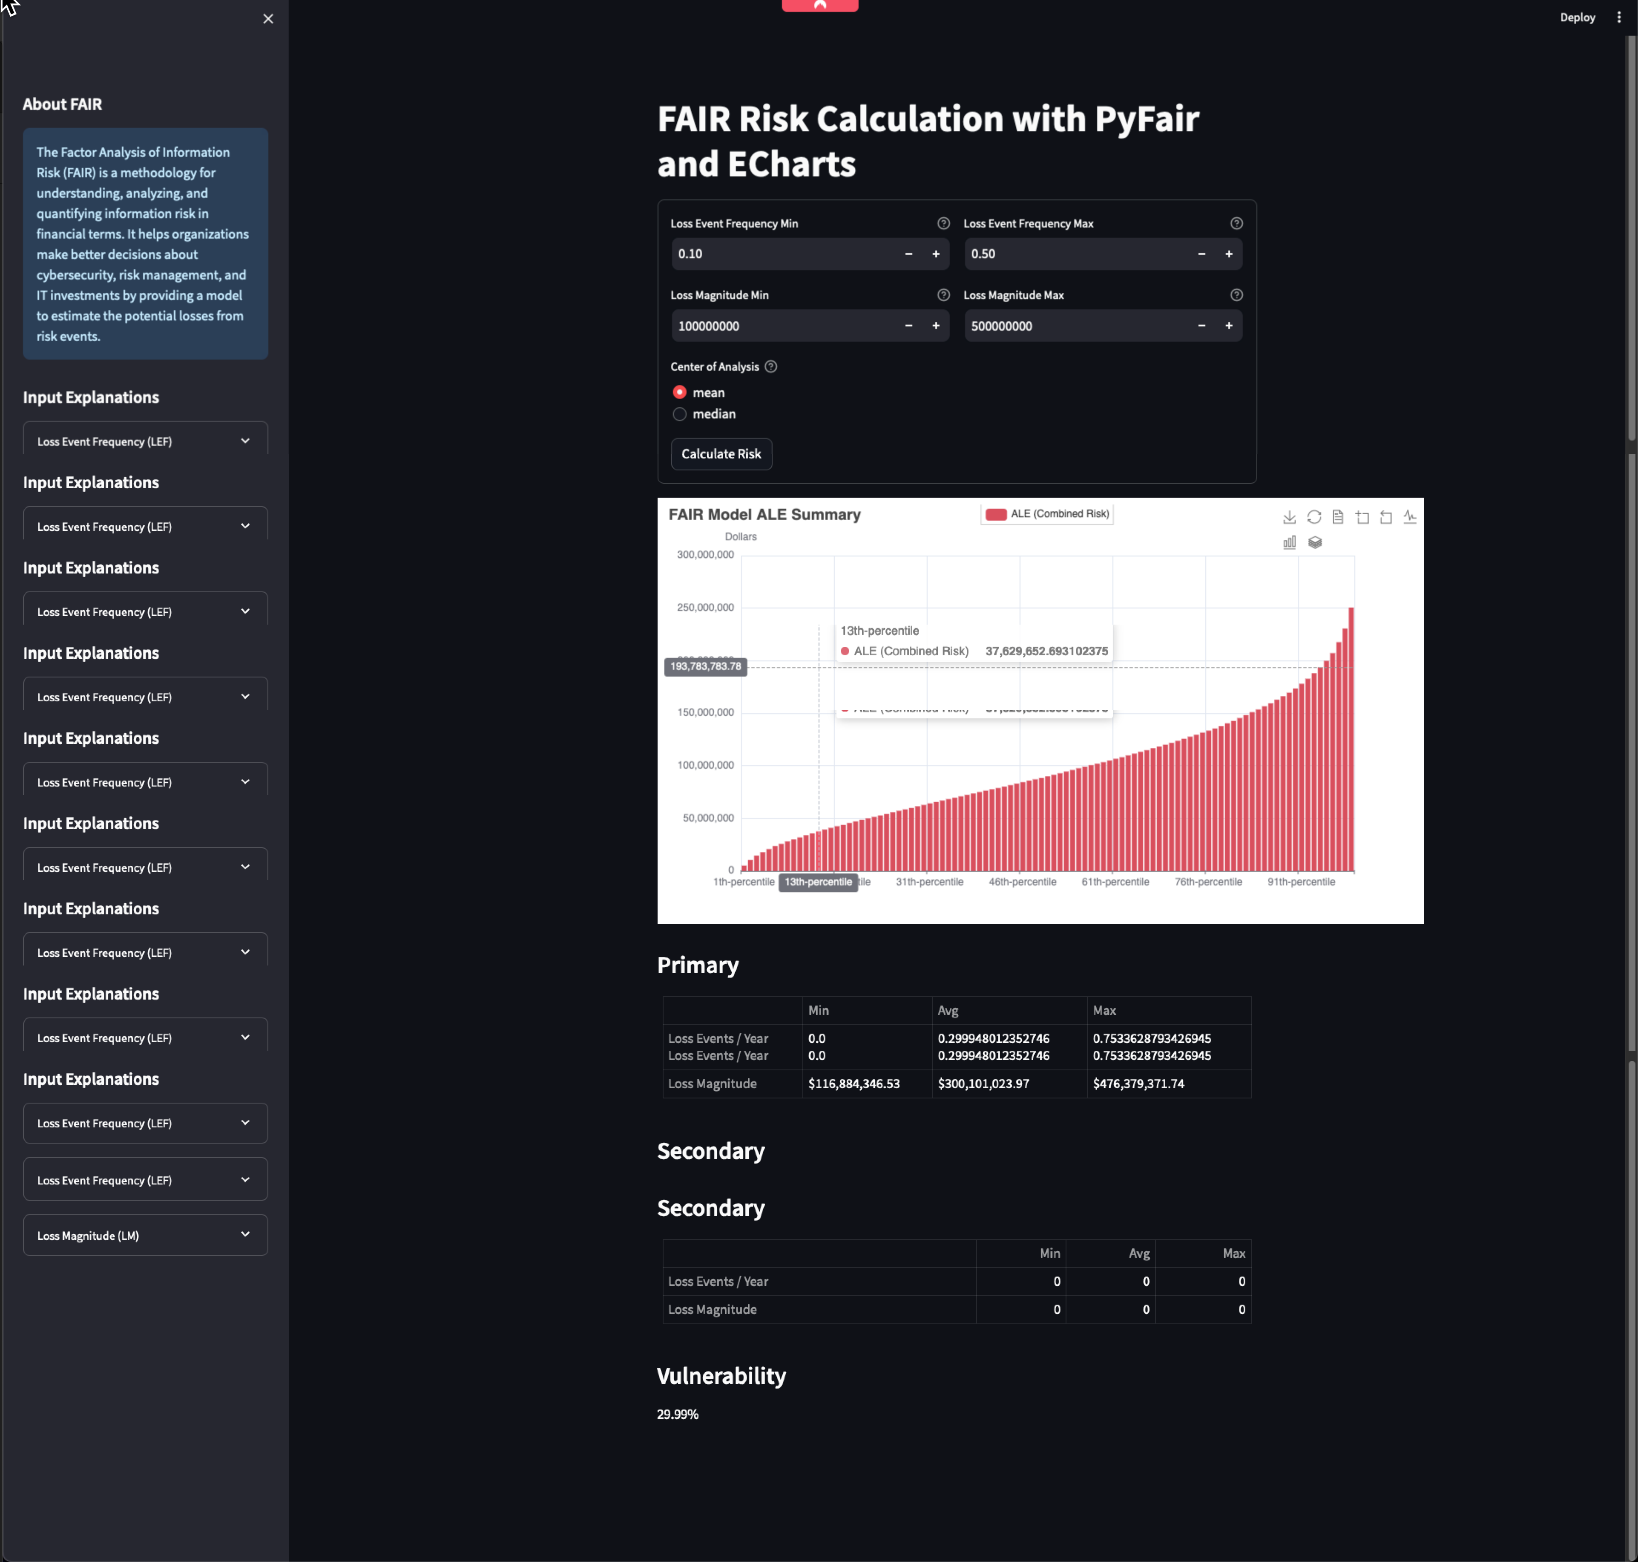Open the three-dot main menu
This screenshot has width=1638, height=1562.
coord(1618,17)
